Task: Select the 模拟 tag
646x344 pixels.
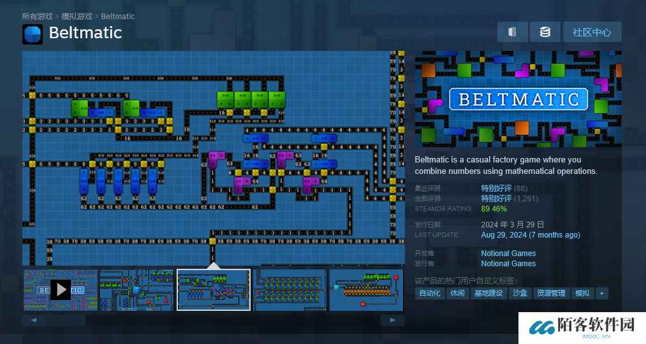Action: 582,294
